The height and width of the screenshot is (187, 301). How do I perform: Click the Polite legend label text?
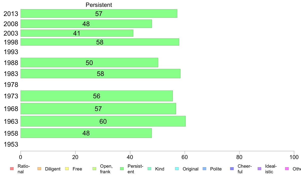click(216, 169)
